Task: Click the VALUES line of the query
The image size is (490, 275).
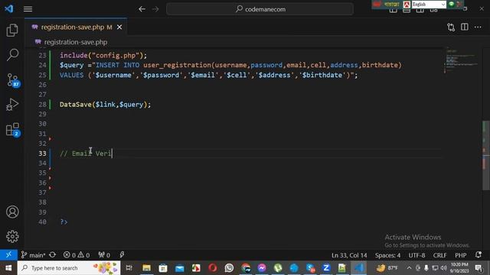Action: [209, 75]
